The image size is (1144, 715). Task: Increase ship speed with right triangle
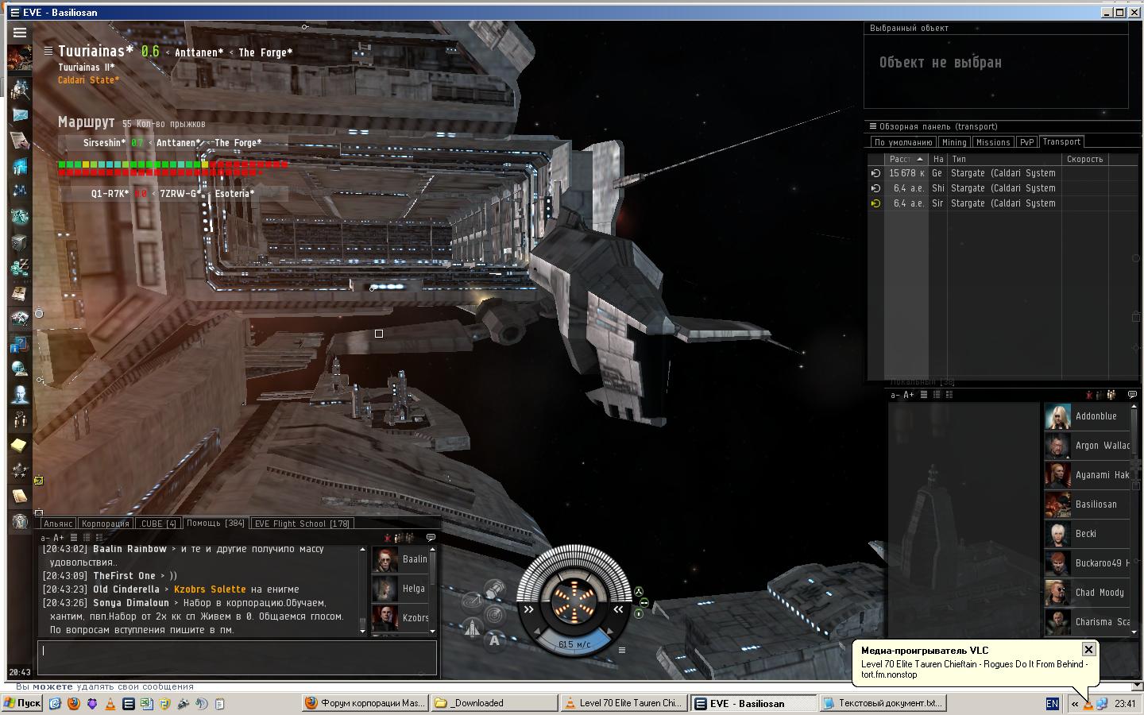(x=609, y=633)
